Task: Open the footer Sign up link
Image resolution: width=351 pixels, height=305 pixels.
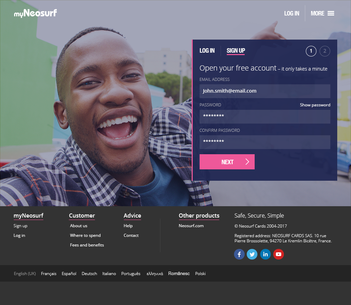Action: tap(20, 226)
